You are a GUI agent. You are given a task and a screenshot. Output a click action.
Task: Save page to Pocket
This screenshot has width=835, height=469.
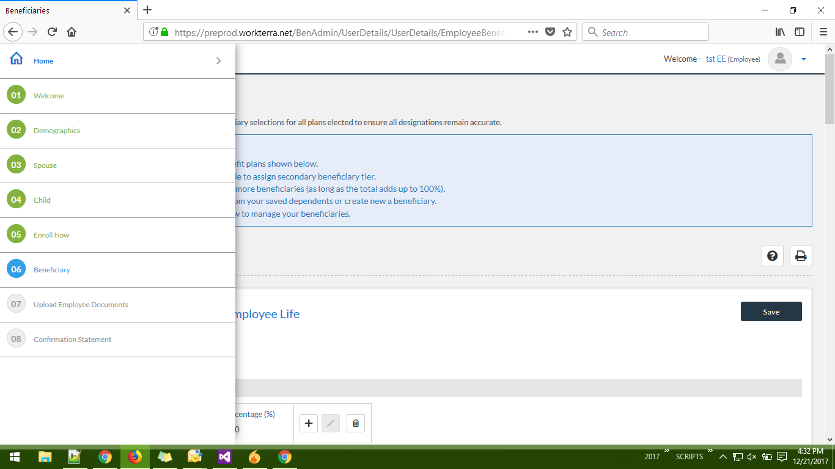coord(550,32)
